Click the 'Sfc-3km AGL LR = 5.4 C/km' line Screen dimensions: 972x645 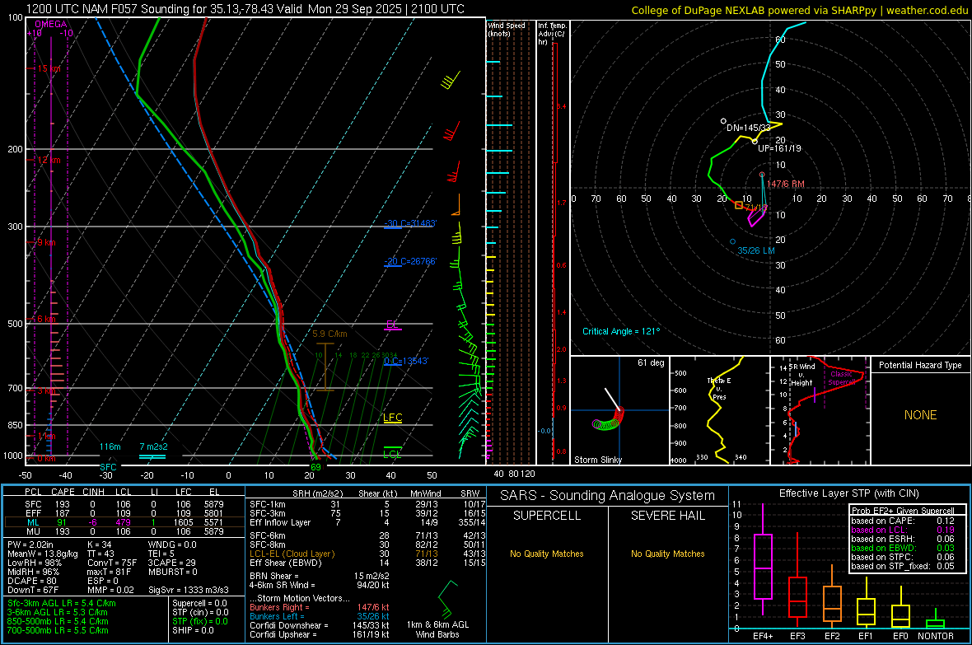(62, 603)
